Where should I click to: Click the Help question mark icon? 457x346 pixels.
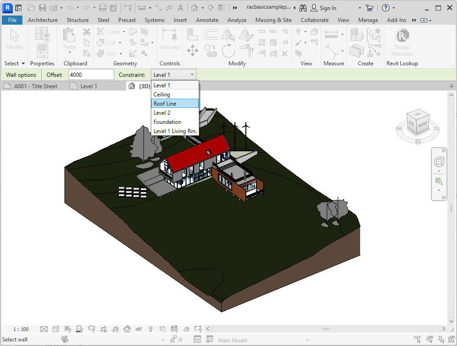385,8
